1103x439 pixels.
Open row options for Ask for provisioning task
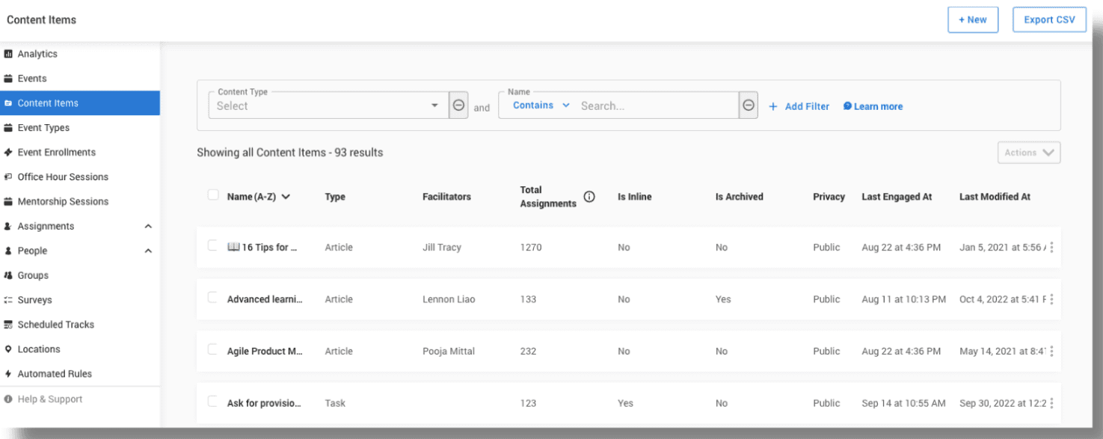click(1051, 403)
